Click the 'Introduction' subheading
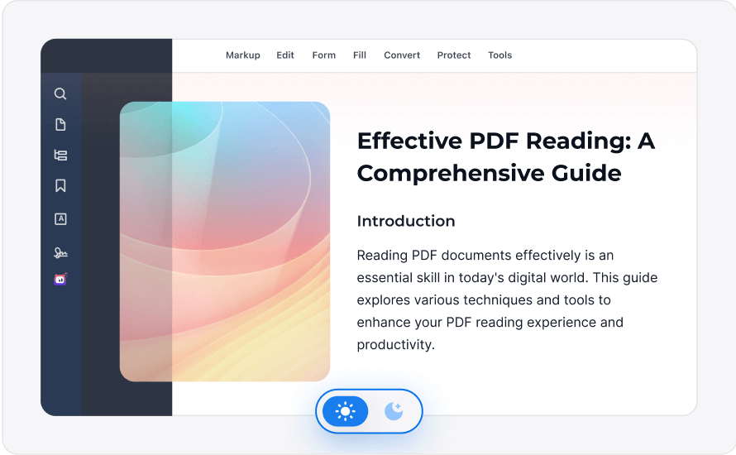Viewport: 736px width, 455px height. pyautogui.click(x=406, y=221)
